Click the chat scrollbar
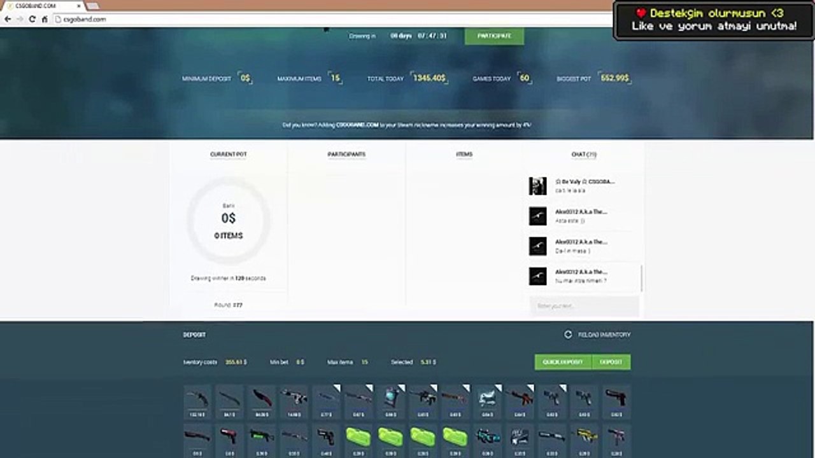Screen dimensions: 815x458 [641, 279]
